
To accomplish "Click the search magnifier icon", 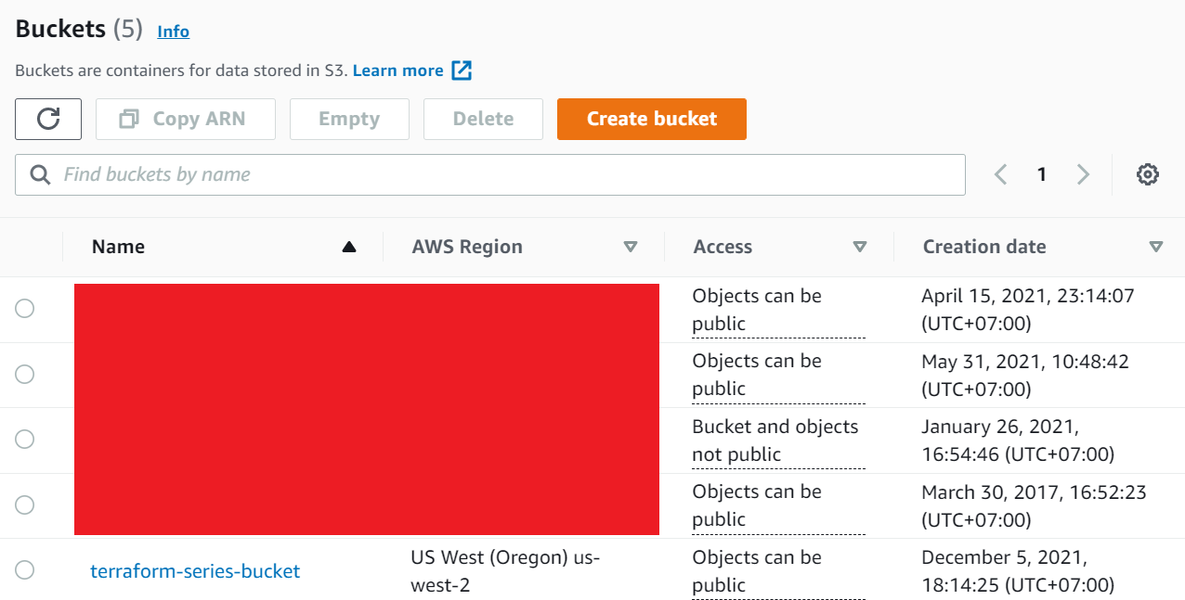I will [x=41, y=174].
